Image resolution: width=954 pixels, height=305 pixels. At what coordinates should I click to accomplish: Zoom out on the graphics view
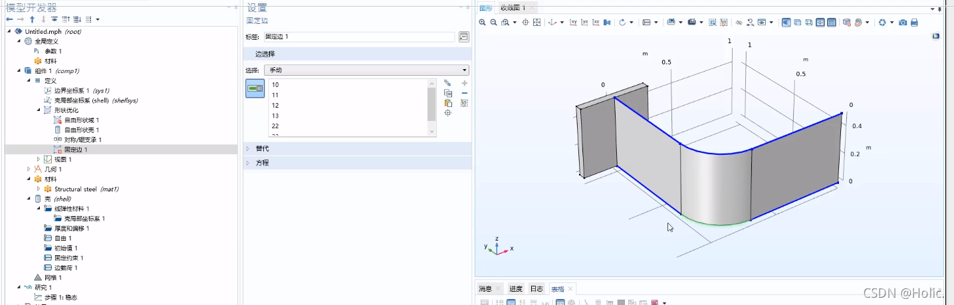coord(493,22)
